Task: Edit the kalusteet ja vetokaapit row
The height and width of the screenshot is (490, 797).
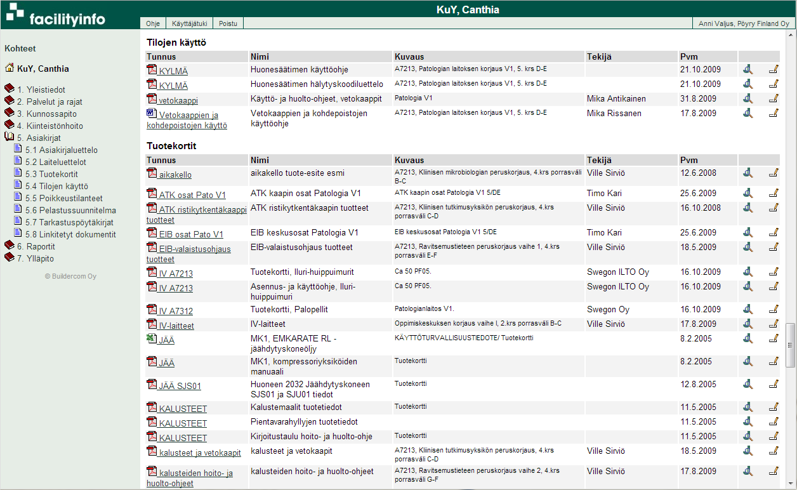Action: click(x=774, y=451)
